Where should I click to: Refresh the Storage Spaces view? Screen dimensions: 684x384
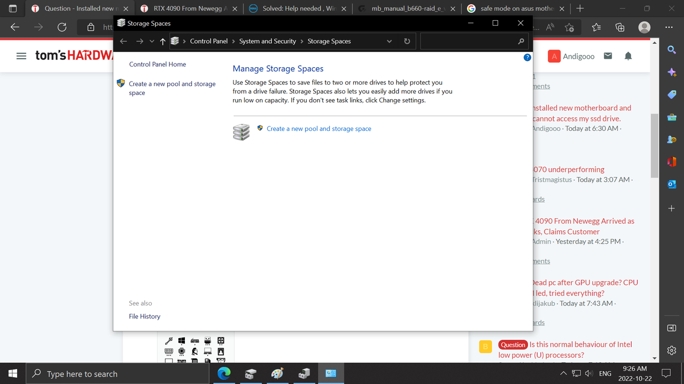[407, 41]
